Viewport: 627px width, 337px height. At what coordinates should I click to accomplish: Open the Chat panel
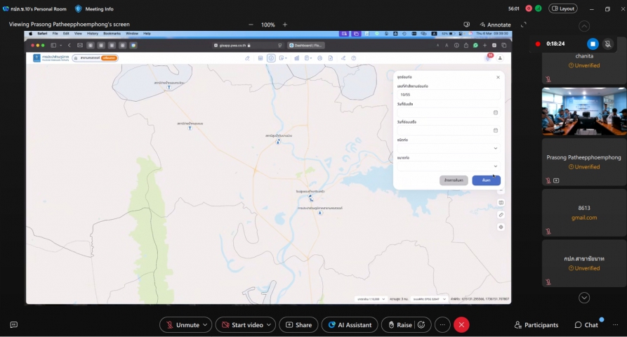pos(586,324)
